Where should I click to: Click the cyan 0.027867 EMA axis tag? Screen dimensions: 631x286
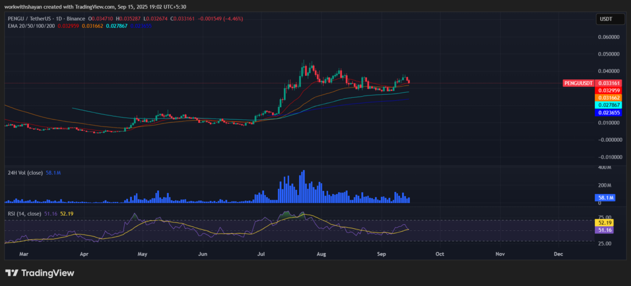609,105
